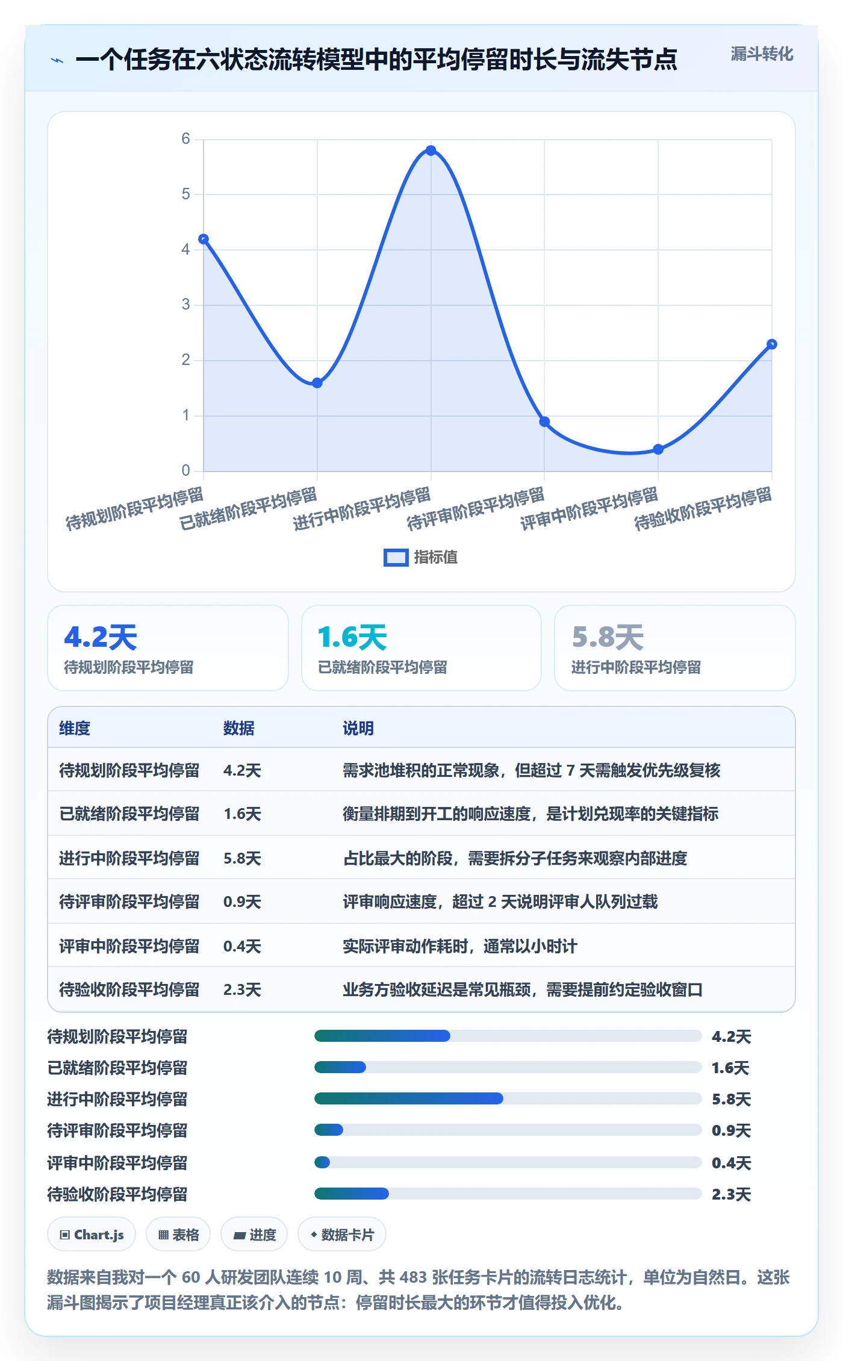Screen dimensions: 843x1361
Task: Click the 待验收阶段平均停留 label on the chart axis
Action: [703, 509]
